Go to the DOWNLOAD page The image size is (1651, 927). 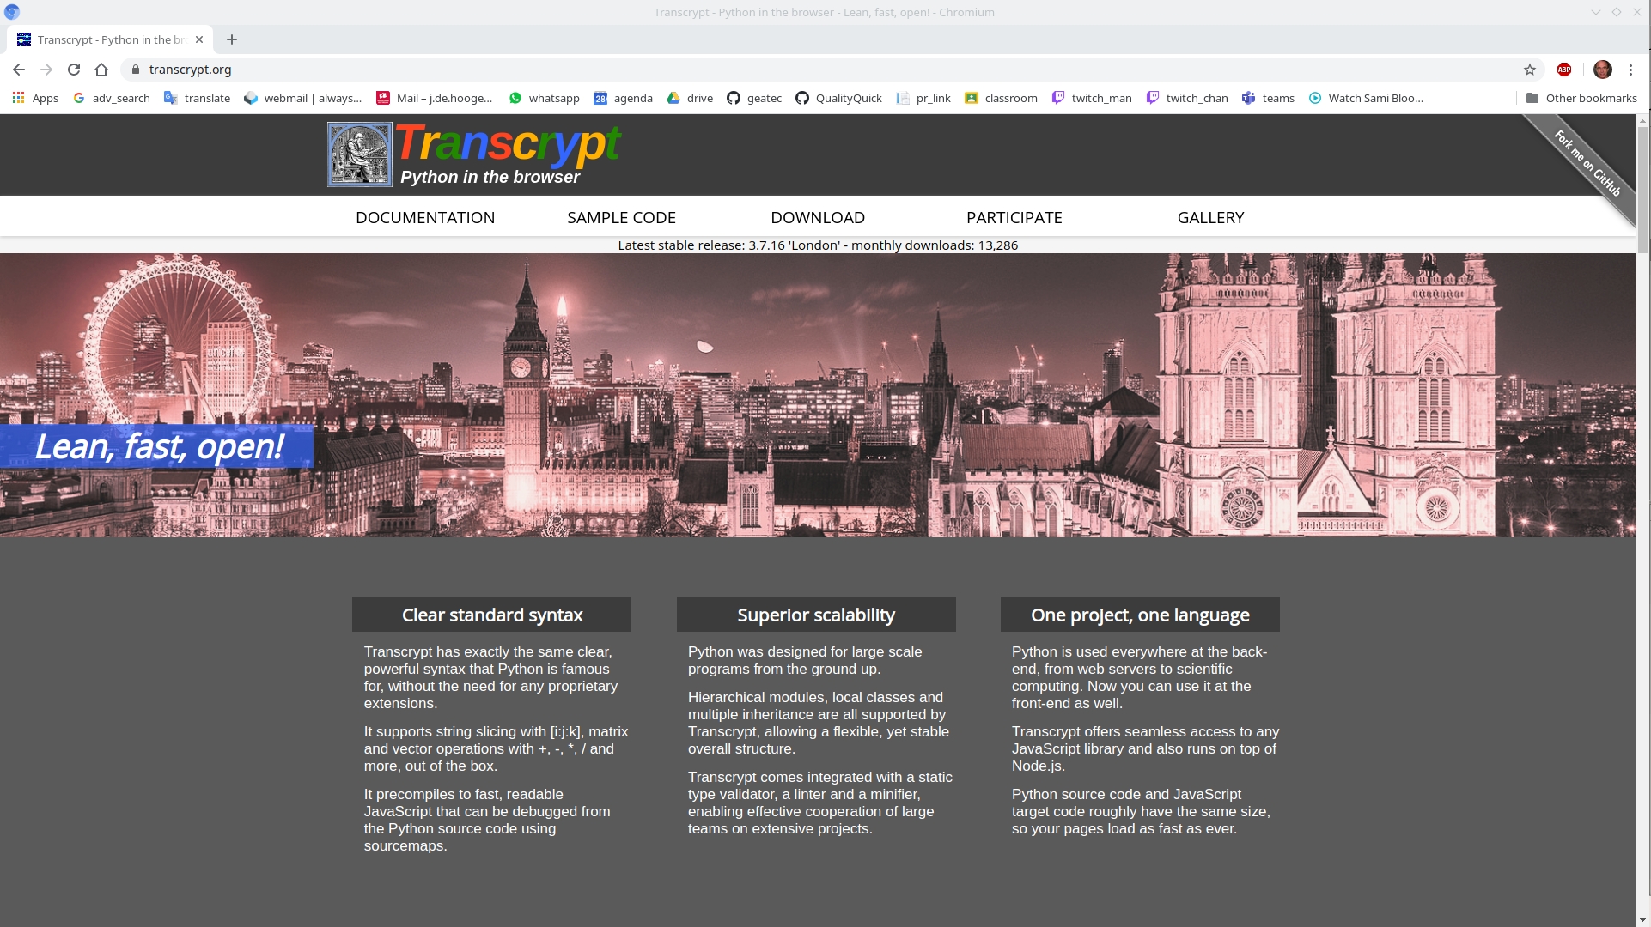tap(818, 217)
